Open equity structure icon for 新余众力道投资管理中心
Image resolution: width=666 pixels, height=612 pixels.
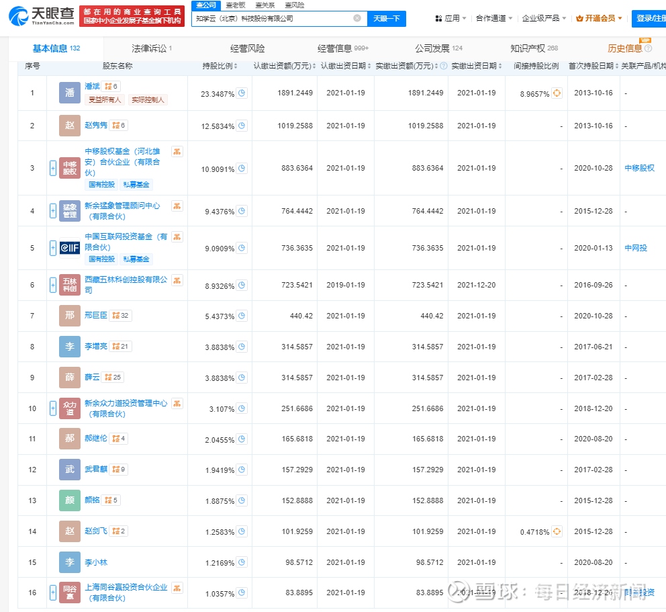click(177, 403)
